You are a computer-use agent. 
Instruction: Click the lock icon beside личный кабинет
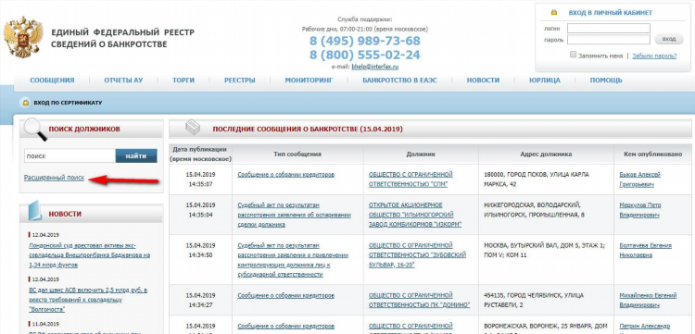point(554,12)
